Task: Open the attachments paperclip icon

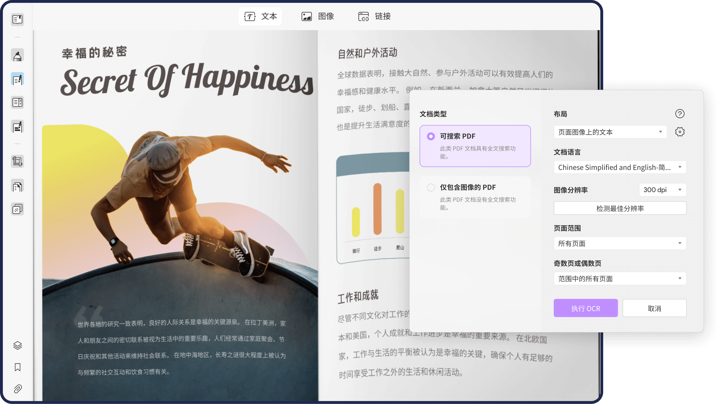Action: tap(18, 389)
